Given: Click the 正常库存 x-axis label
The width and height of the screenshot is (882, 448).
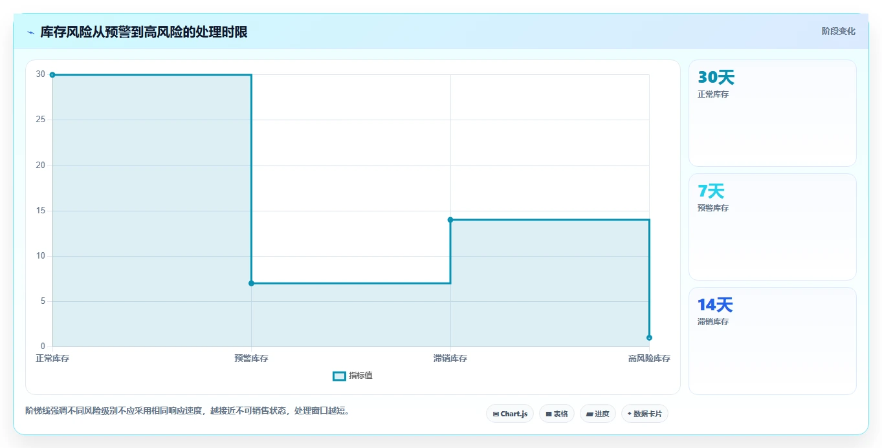Looking at the screenshot, I should [x=52, y=358].
